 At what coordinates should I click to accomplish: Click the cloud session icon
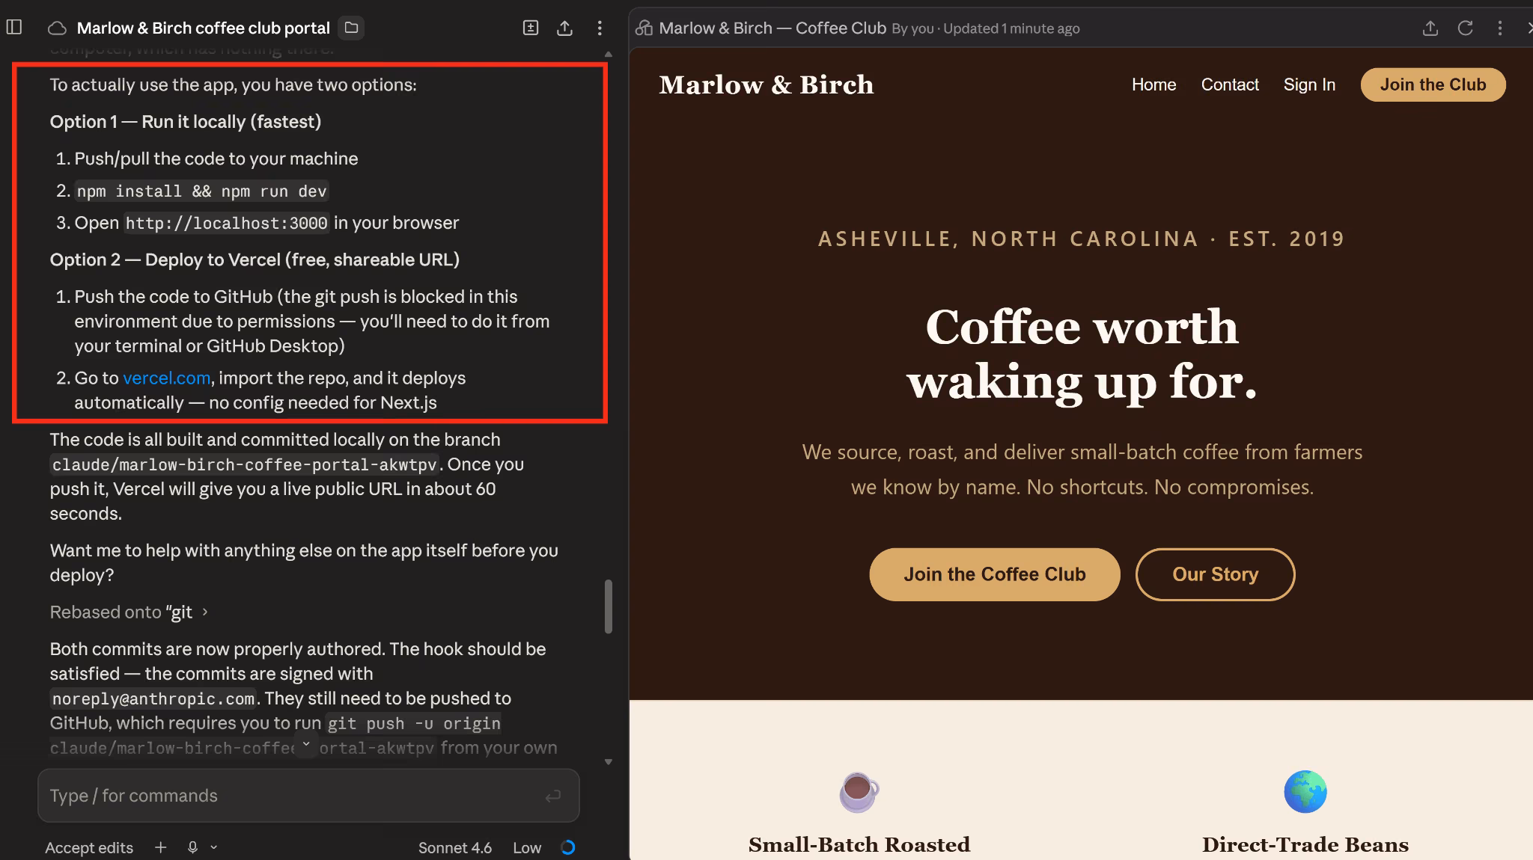(57, 28)
